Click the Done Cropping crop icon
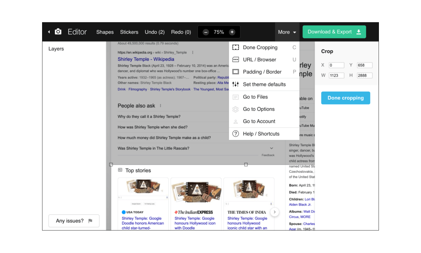The image size is (421, 253). pos(236,47)
